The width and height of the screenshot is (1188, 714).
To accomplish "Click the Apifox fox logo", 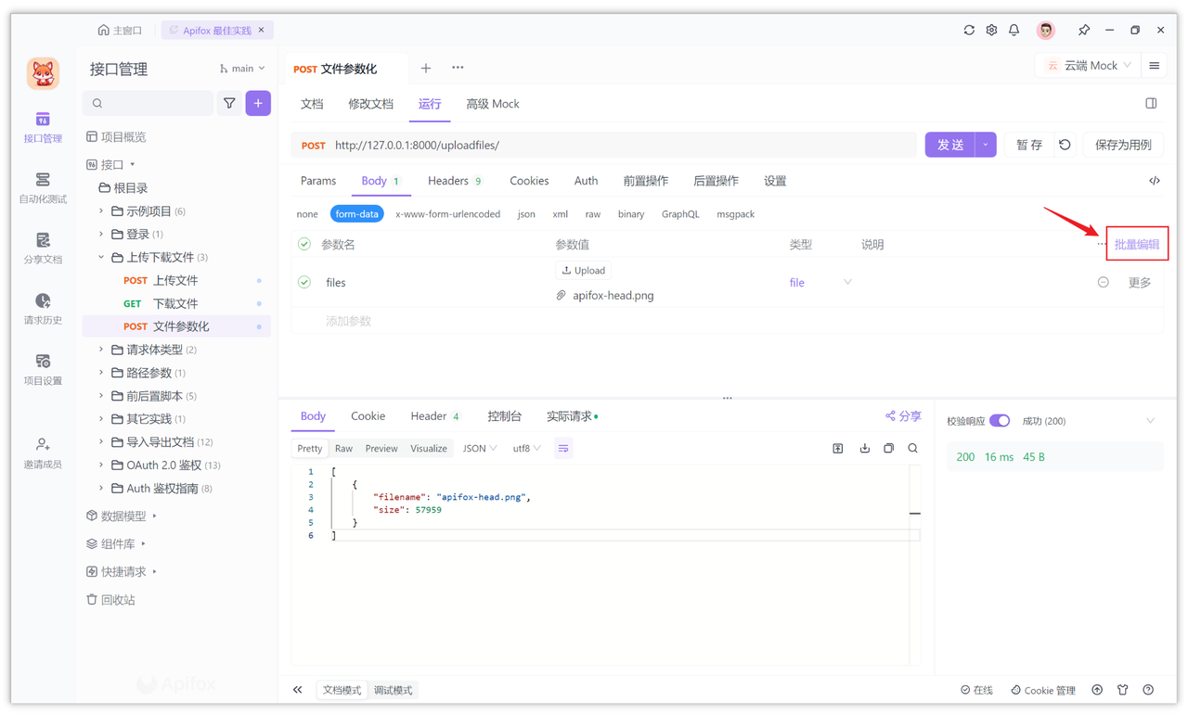I will (43, 72).
